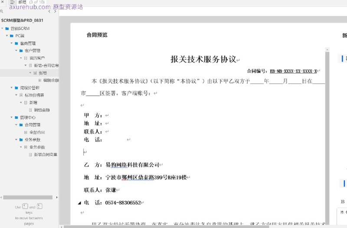Click the contract number EB-NB-XXXX-XX-XXXX-X

[294, 71]
